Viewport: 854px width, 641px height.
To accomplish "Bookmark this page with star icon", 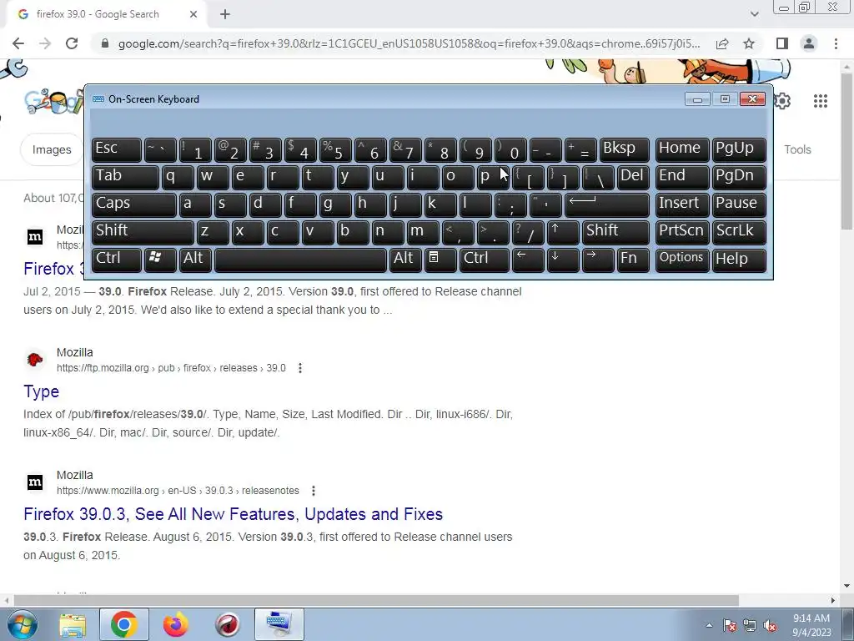I will click(749, 43).
